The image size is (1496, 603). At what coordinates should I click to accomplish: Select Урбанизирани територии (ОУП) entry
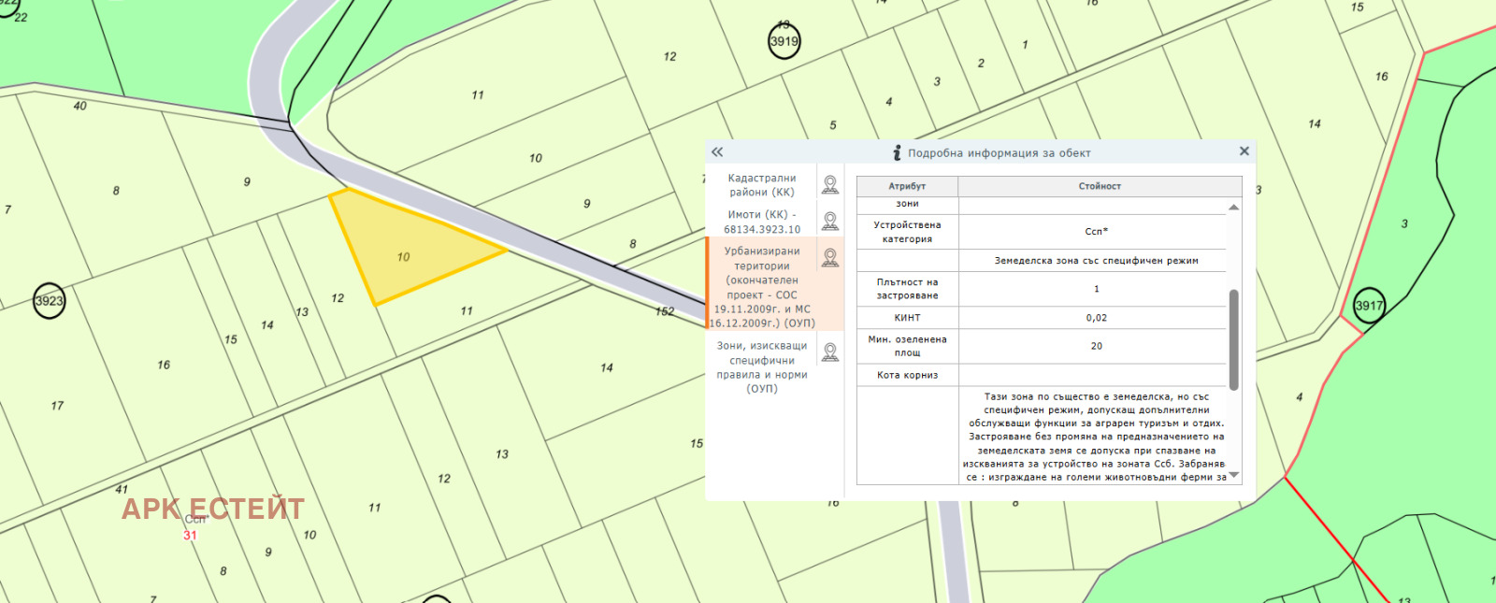point(761,286)
